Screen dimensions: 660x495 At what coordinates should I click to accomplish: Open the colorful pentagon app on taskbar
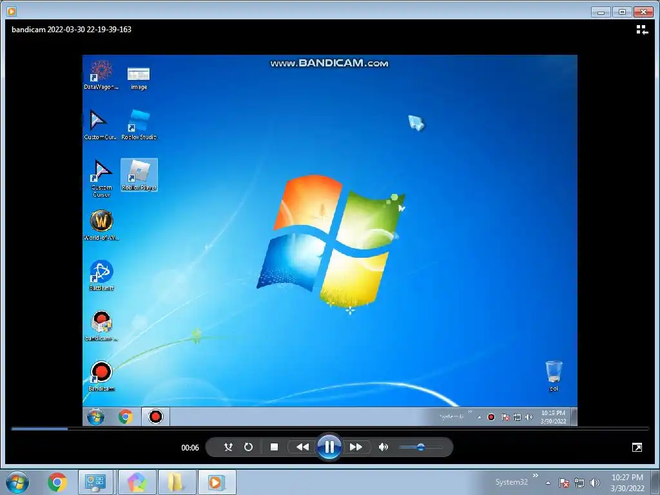[137, 482]
